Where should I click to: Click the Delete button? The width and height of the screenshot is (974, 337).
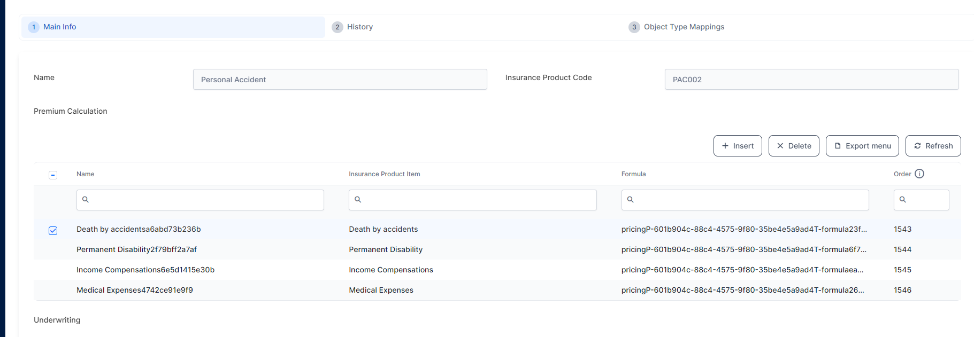click(793, 146)
